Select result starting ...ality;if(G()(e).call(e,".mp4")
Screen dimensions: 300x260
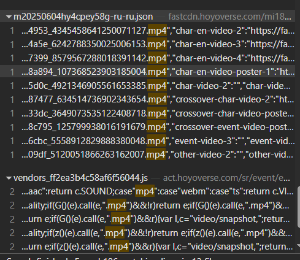(147, 205)
